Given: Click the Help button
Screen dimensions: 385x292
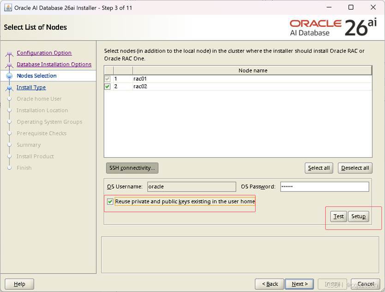Looking at the screenshot, I should point(19,284).
